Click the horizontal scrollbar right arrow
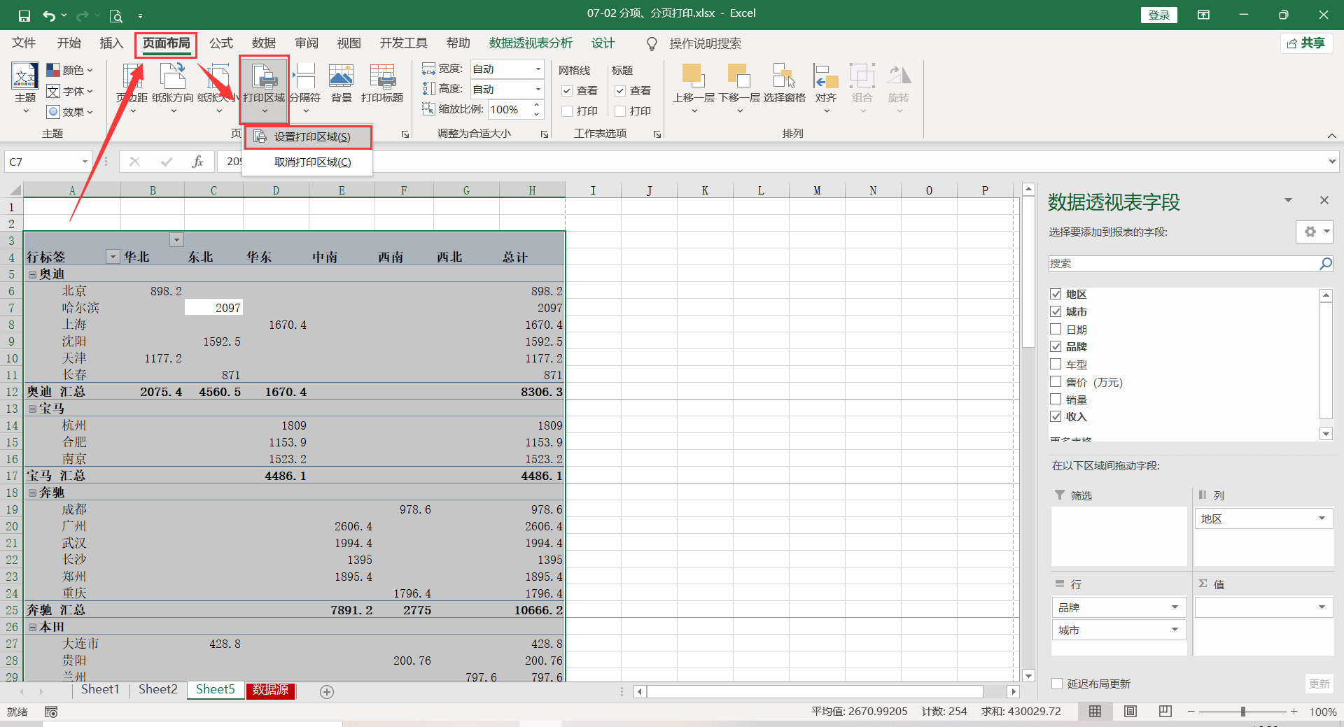Image resolution: width=1344 pixels, height=727 pixels. click(1013, 691)
